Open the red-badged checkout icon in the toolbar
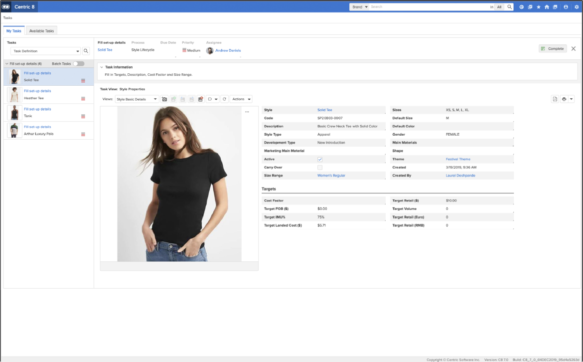This screenshot has width=583, height=362. click(x=200, y=99)
